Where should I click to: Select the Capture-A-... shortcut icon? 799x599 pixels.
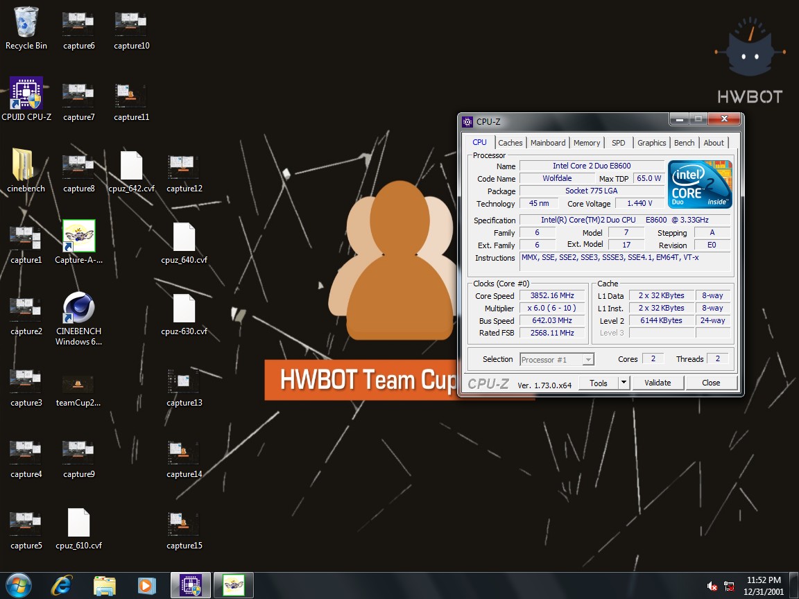click(78, 242)
